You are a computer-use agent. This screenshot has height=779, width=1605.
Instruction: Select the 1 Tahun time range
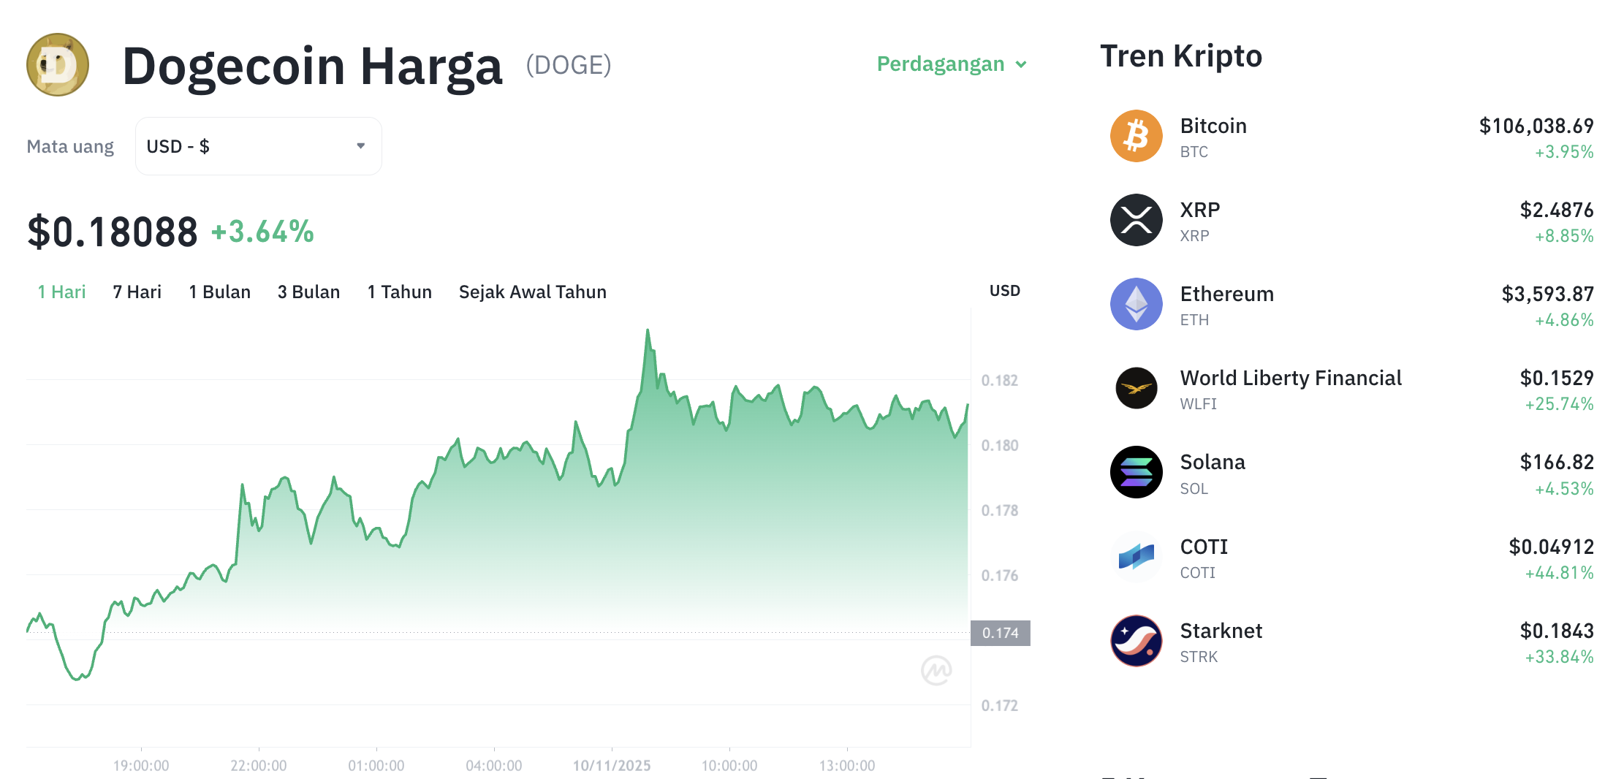tap(399, 292)
